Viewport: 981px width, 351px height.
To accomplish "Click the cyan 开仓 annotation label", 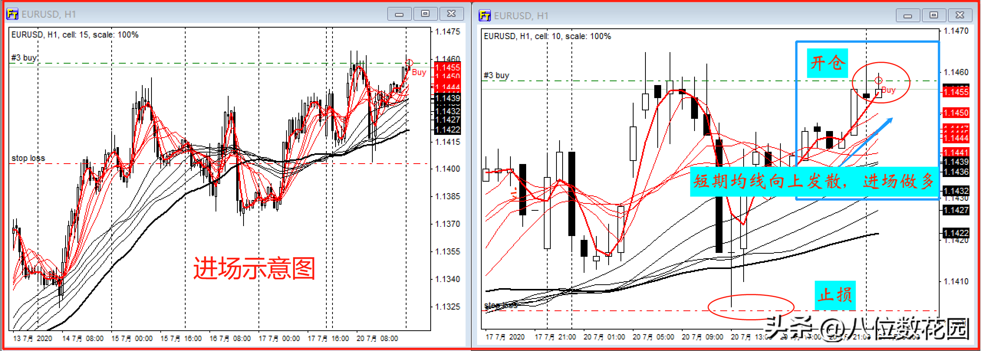I will point(827,63).
